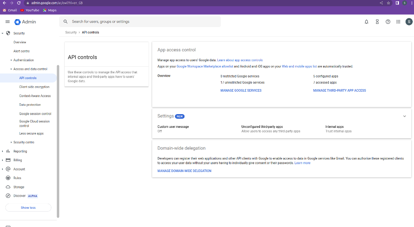Open Client side encryption

pyautogui.click(x=34, y=87)
